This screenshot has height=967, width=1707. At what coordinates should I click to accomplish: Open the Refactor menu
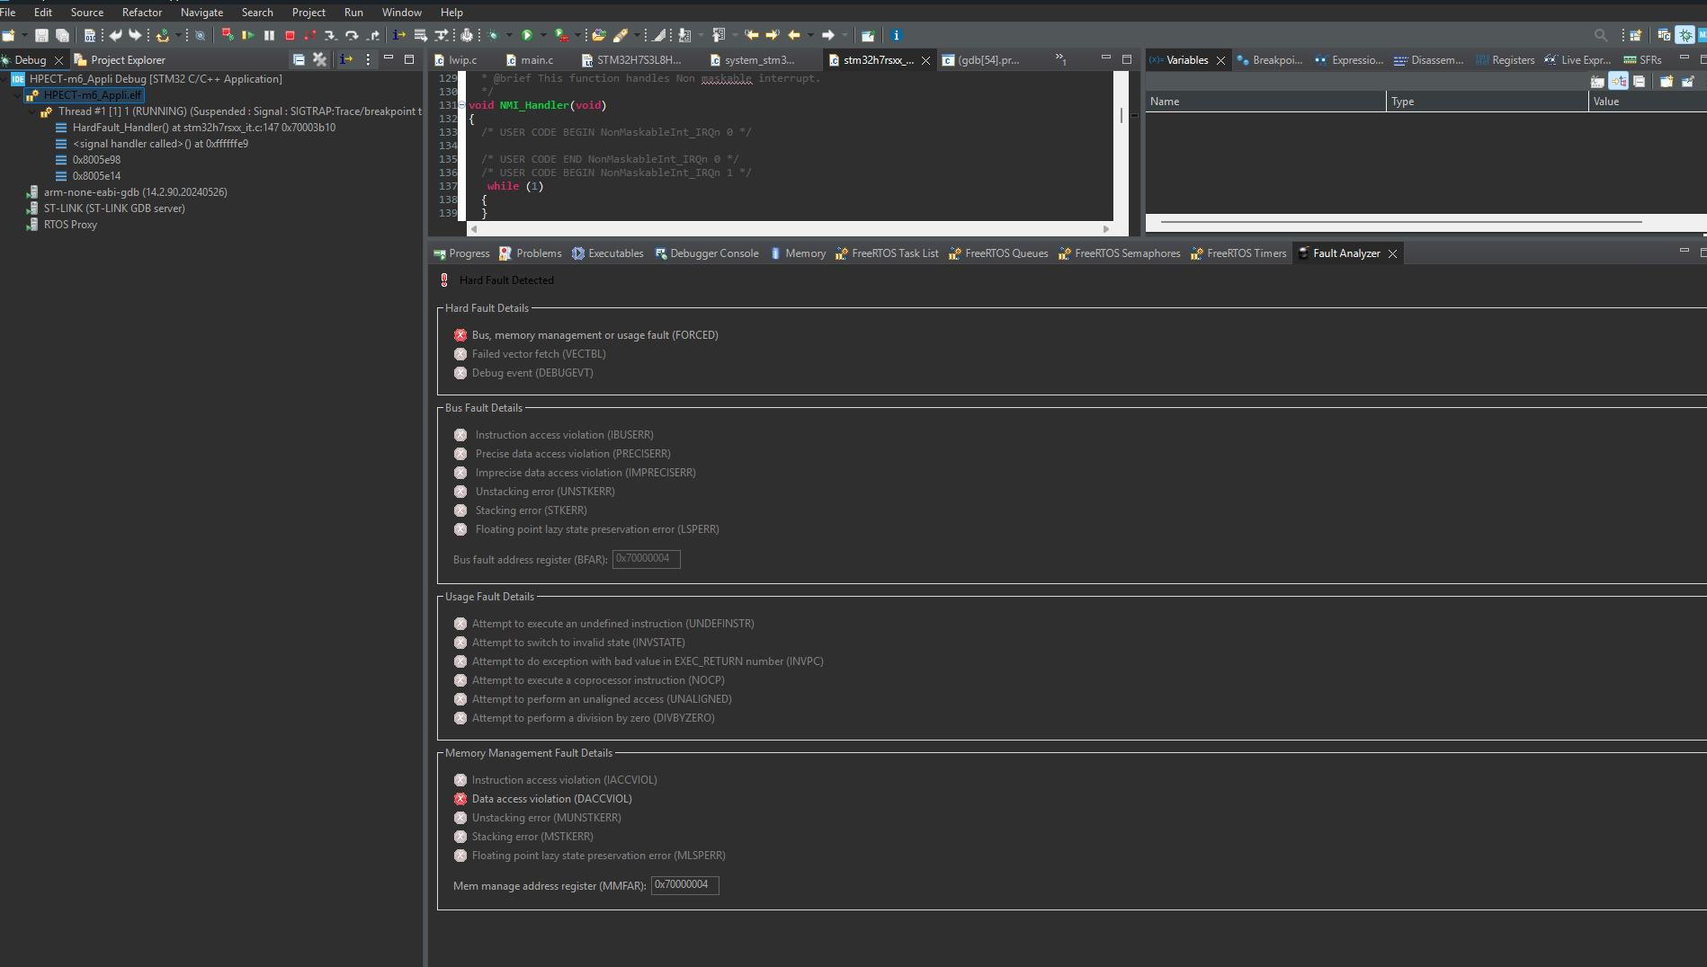point(142,12)
